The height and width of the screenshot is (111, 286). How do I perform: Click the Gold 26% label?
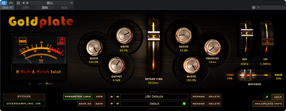pos(278,77)
